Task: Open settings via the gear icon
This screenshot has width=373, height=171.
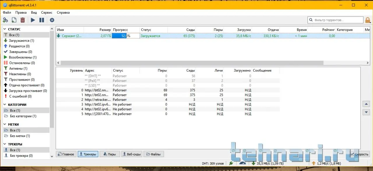Action: pyautogui.click(x=52, y=20)
